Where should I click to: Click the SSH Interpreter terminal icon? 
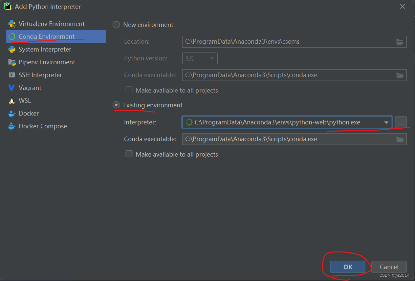pyautogui.click(x=12, y=75)
